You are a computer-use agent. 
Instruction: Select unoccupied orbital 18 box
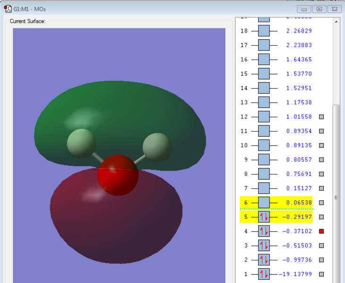click(264, 31)
